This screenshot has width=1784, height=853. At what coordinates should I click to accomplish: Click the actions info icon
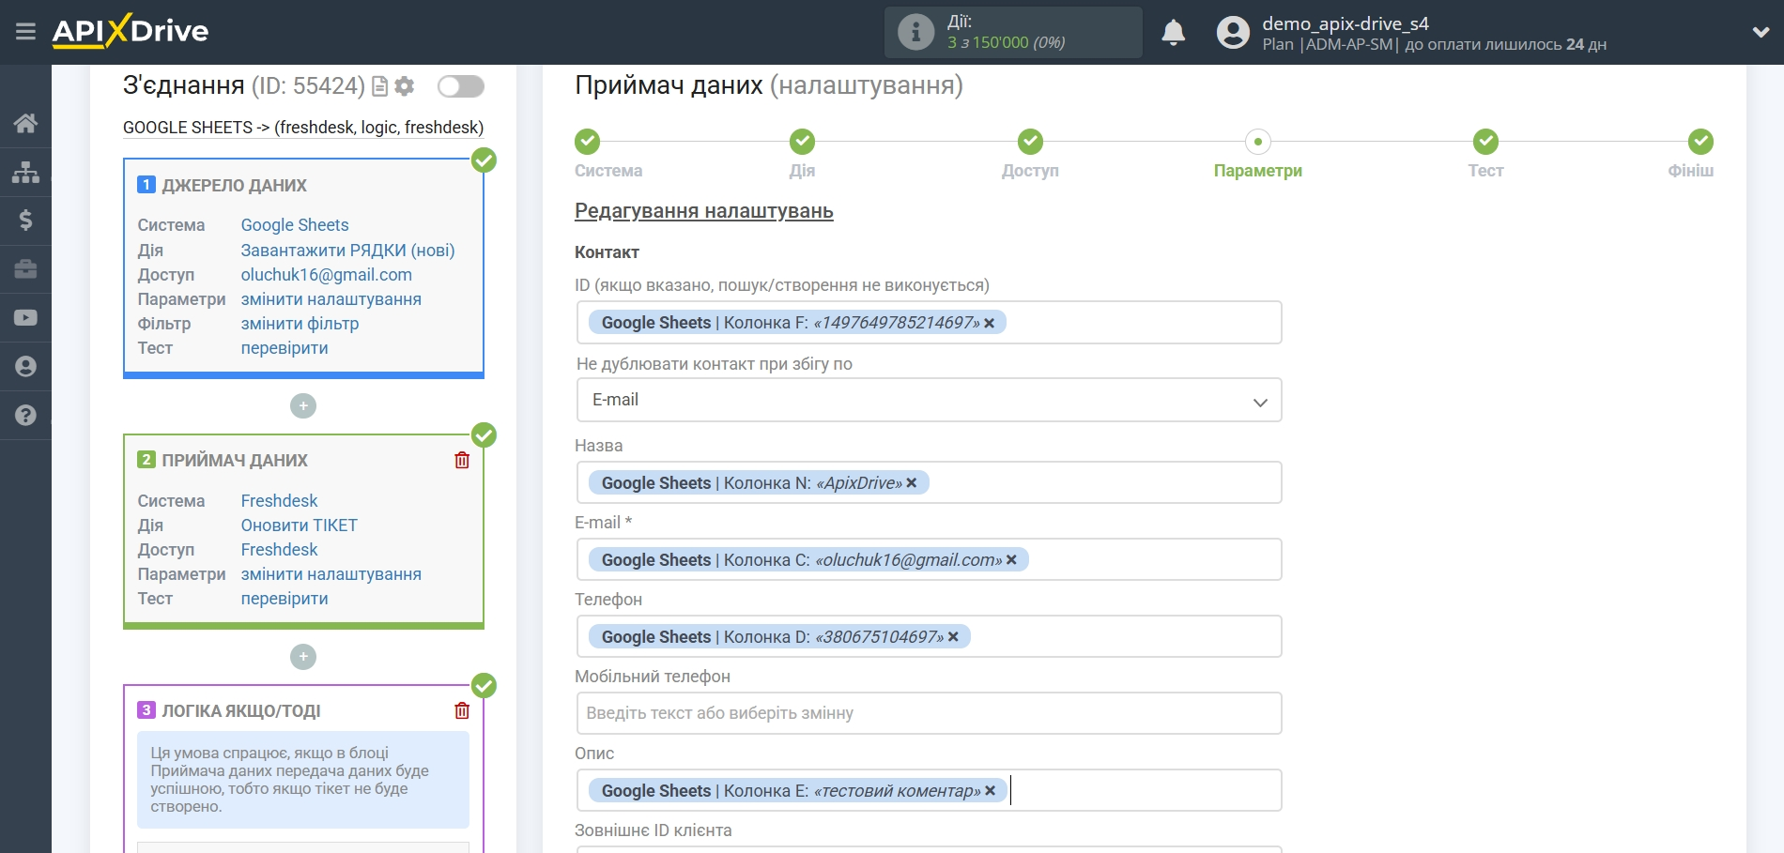pyautogui.click(x=915, y=32)
